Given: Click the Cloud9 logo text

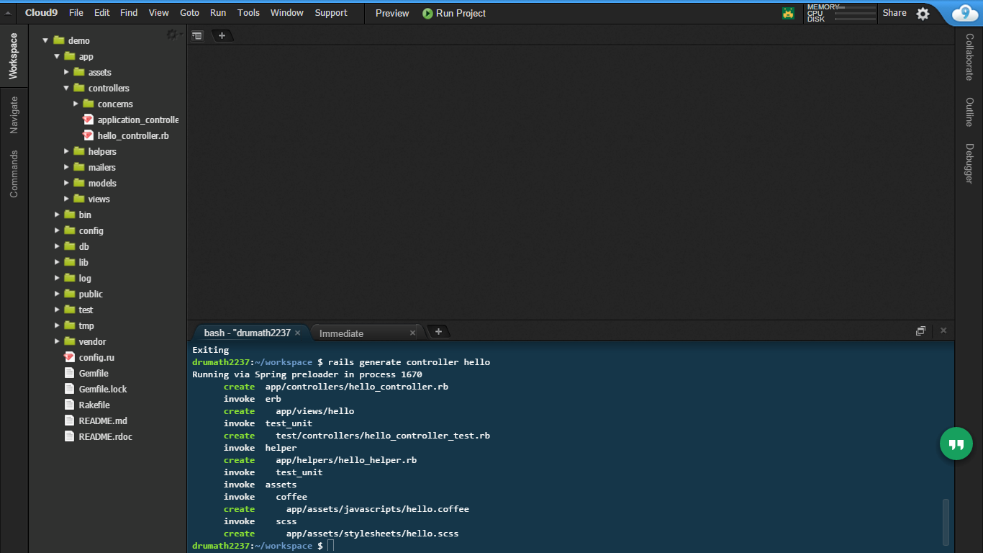Looking at the screenshot, I should point(41,13).
